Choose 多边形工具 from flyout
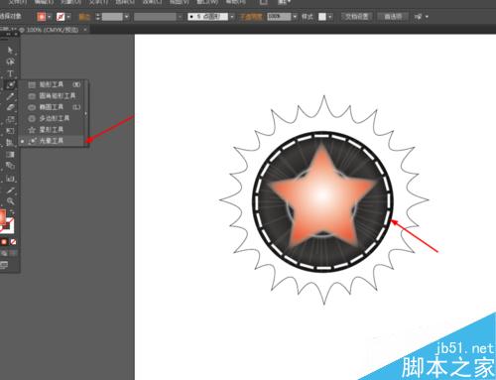This screenshot has height=380, width=496. (x=54, y=118)
